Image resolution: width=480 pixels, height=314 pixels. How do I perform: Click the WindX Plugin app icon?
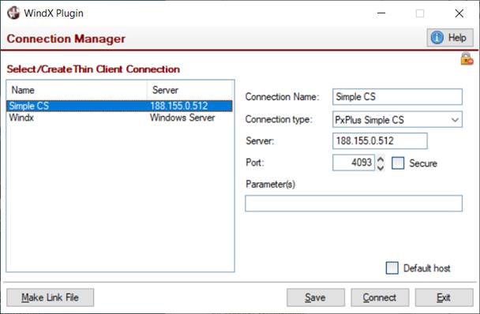pyautogui.click(x=13, y=13)
